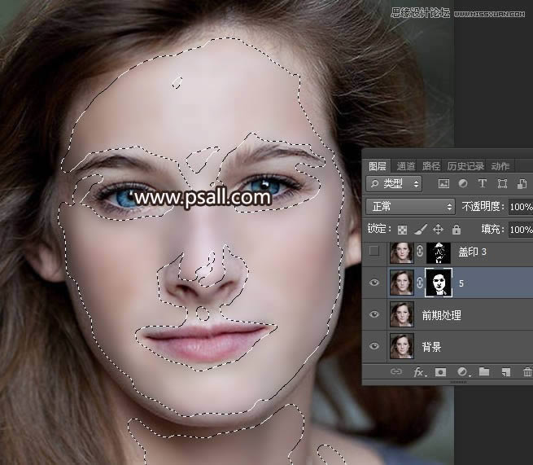Add a layer mask with bottom icon
Viewport: 533px width, 465px height.
pos(441,372)
